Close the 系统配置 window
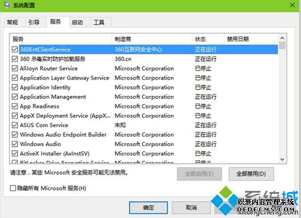The image size is (301, 218). pyautogui.click(x=292, y=5)
